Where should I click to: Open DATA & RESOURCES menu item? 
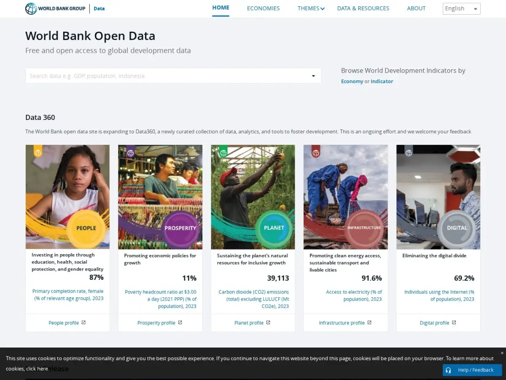click(363, 8)
